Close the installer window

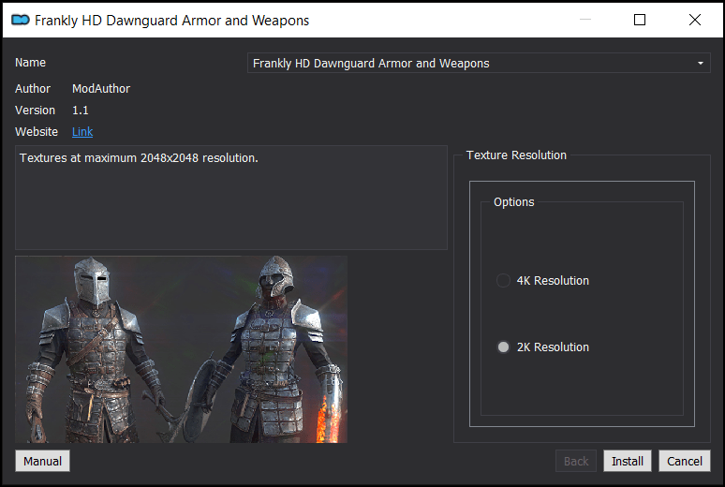tap(694, 20)
